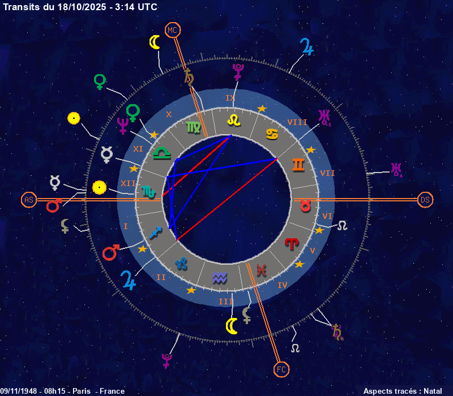Click the AS ascendant marker

[28, 199]
